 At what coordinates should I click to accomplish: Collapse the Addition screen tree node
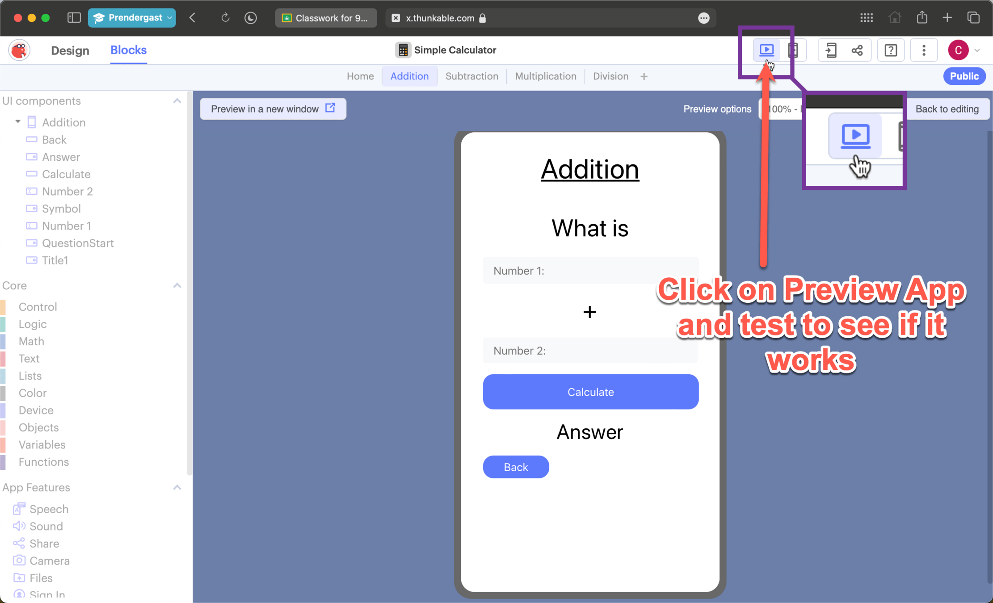(18, 122)
